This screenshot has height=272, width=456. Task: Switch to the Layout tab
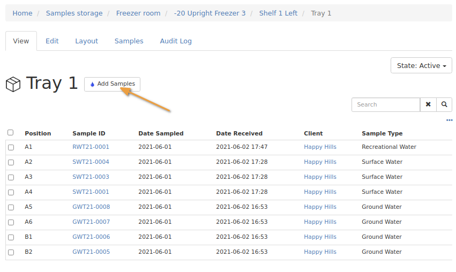coord(86,41)
